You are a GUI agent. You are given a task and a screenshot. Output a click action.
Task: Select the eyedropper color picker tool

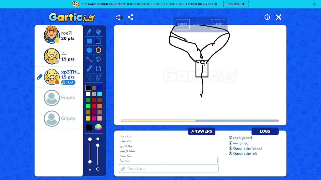click(89, 68)
